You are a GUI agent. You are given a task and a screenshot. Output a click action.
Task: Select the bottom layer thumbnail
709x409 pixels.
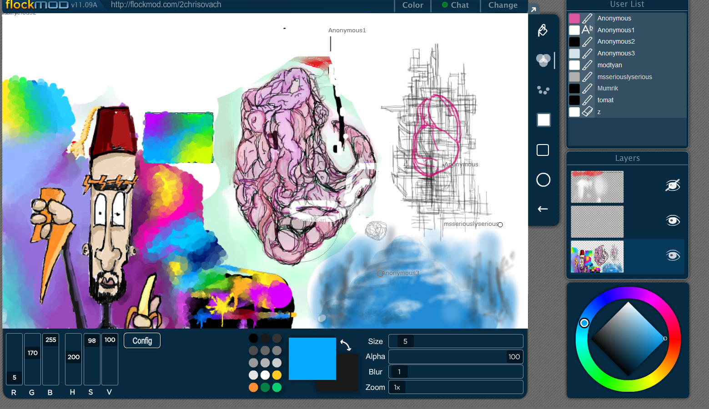click(597, 257)
